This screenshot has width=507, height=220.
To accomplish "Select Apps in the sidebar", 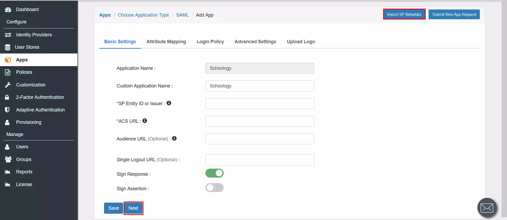I will pyautogui.click(x=39, y=60).
